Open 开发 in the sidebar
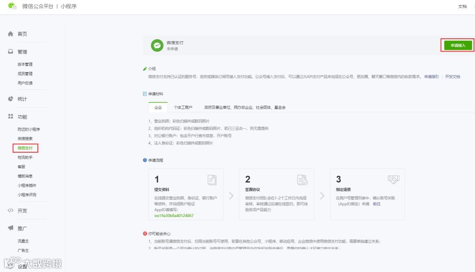The height and width of the screenshot is (272, 475). click(22, 211)
